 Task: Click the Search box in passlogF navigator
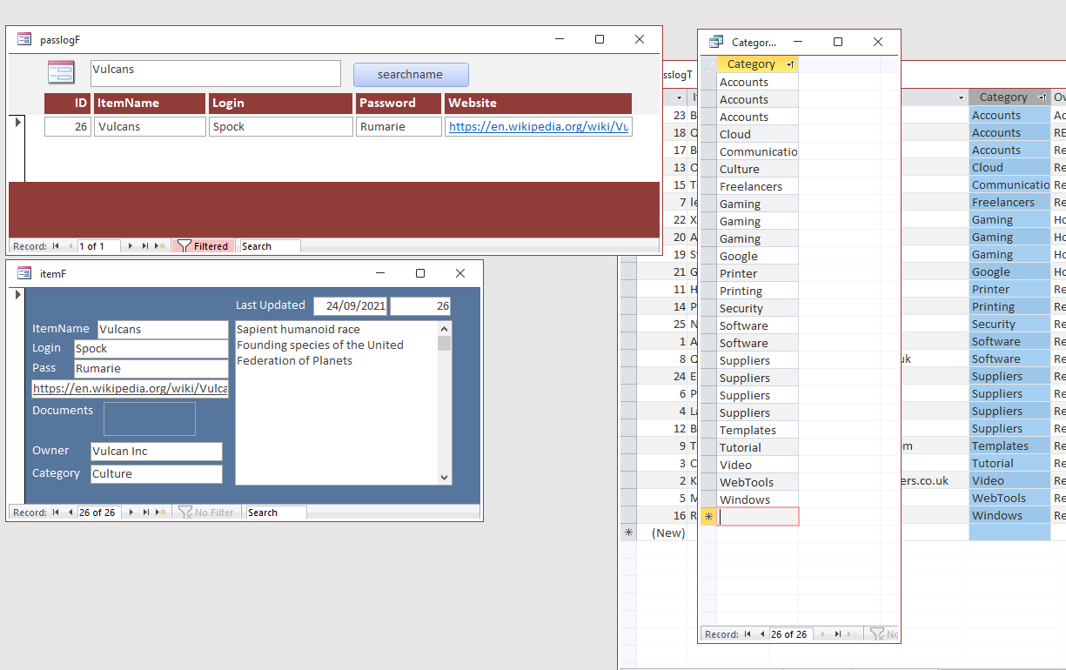tap(271, 246)
